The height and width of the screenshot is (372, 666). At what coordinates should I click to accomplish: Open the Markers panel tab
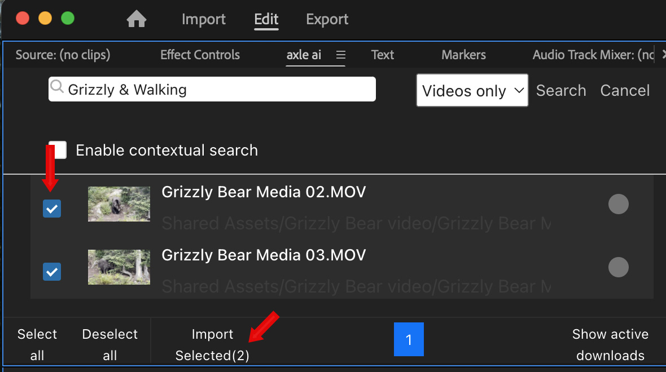tap(463, 55)
